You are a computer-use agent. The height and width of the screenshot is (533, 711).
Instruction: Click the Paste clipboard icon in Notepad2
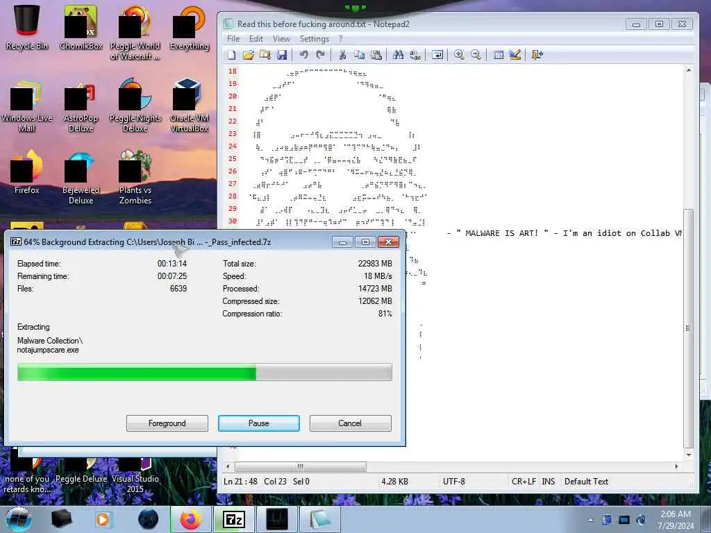[376, 55]
